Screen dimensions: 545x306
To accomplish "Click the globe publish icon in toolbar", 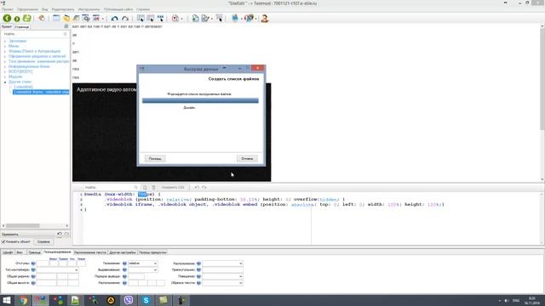I will coord(249,19).
